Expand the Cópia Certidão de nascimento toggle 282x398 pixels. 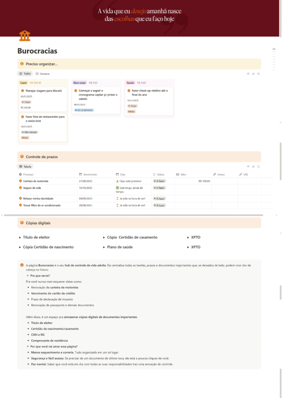(x=20, y=247)
